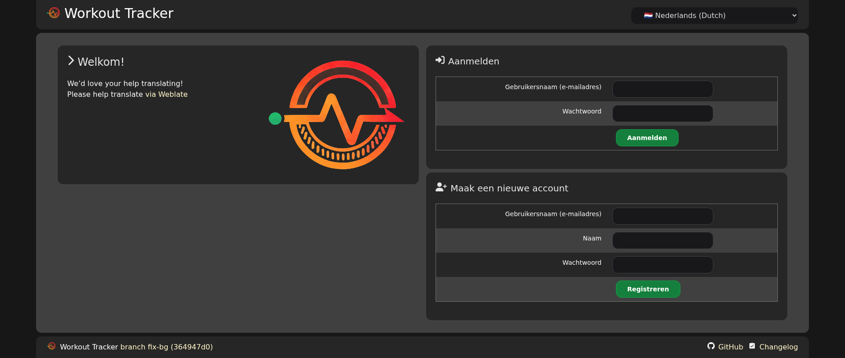Click the Dutch flag in language selector
The height and width of the screenshot is (358, 845).
pos(648,15)
